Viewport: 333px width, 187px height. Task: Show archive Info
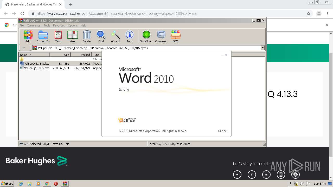click(130, 36)
